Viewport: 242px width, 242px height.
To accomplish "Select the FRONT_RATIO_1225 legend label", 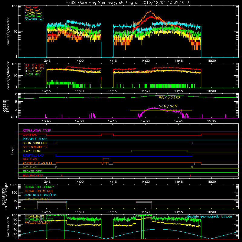I will [x=39, y=219].
